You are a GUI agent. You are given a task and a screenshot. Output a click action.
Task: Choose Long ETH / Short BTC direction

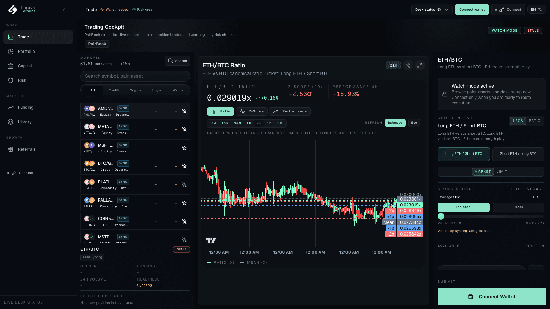point(464,154)
